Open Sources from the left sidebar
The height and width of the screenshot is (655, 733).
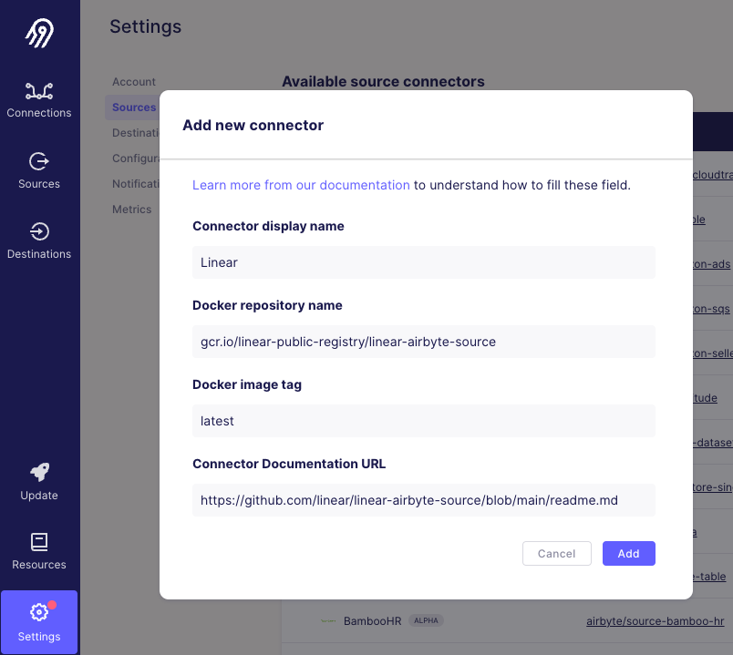pyautogui.click(x=39, y=169)
